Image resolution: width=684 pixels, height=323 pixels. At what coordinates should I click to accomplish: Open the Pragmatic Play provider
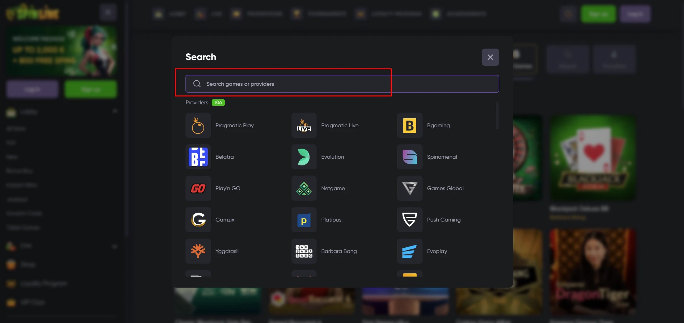[220, 125]
